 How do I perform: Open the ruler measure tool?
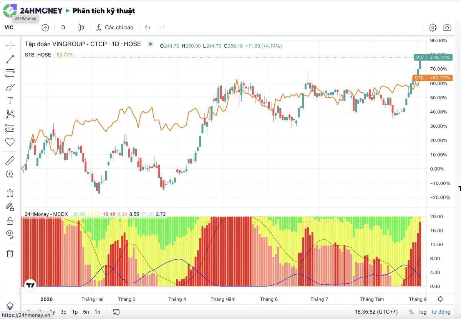(x=10, y=160)
